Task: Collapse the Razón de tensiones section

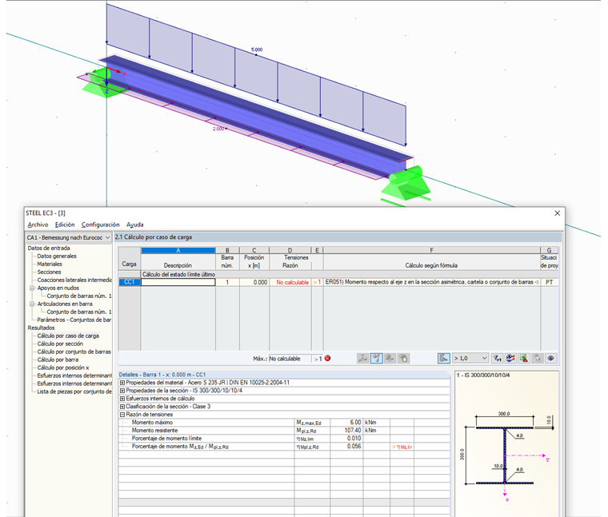Action: (122, 415)
